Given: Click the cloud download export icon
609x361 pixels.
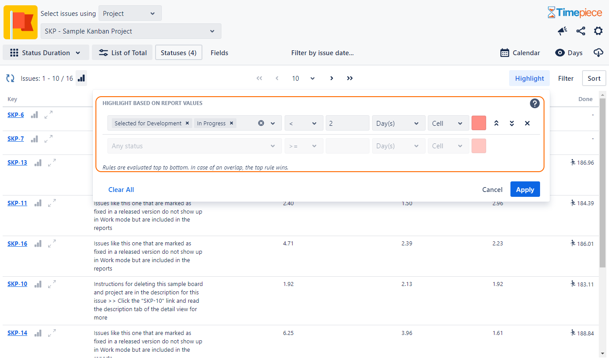Looking at the screenshot, I should [x=598, y=53].
